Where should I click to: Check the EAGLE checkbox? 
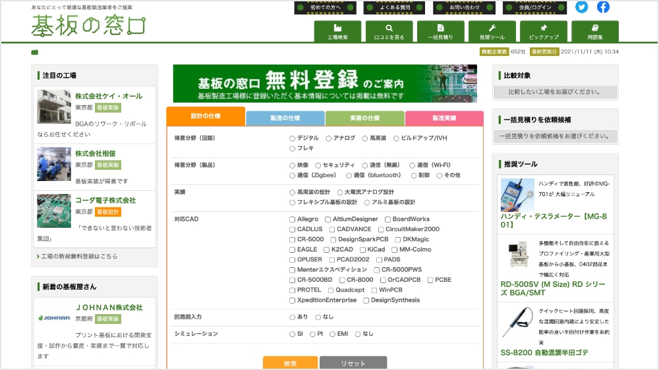click(x=292, y=250)
